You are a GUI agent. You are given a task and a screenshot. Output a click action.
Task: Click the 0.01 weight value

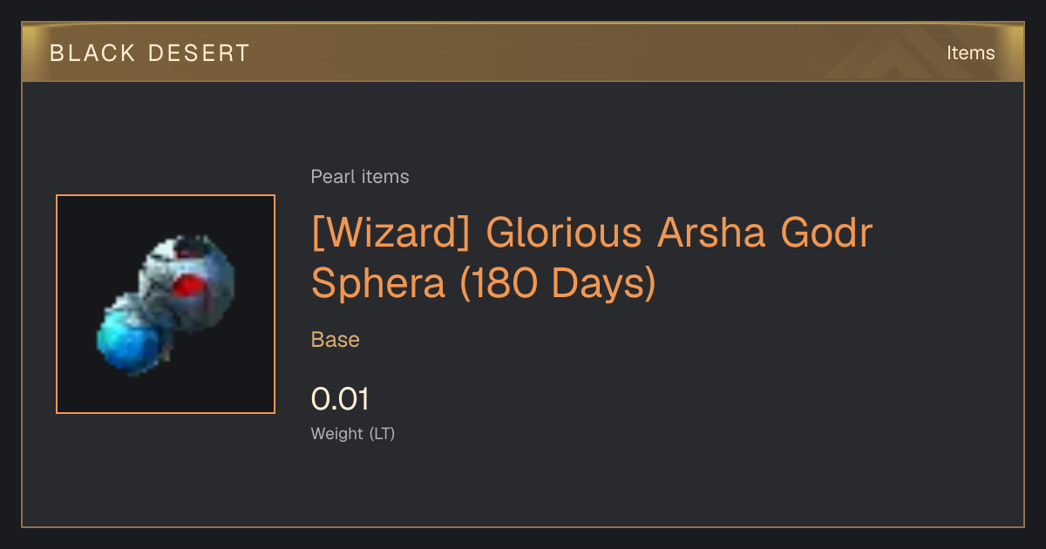click(340, 399)
